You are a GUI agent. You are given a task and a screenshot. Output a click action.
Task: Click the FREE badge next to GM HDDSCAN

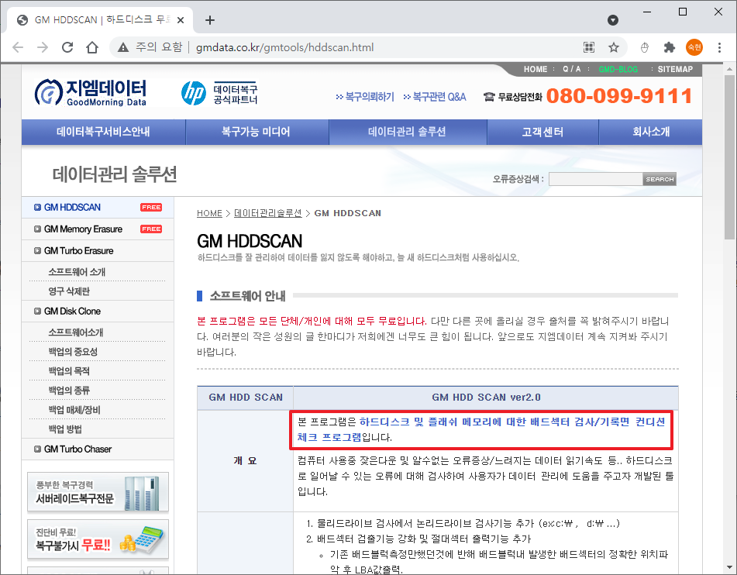pyautogui.click(x=151, y=208)
